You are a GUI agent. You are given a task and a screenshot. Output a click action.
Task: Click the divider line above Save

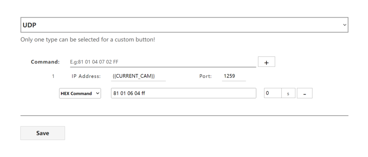184,116
